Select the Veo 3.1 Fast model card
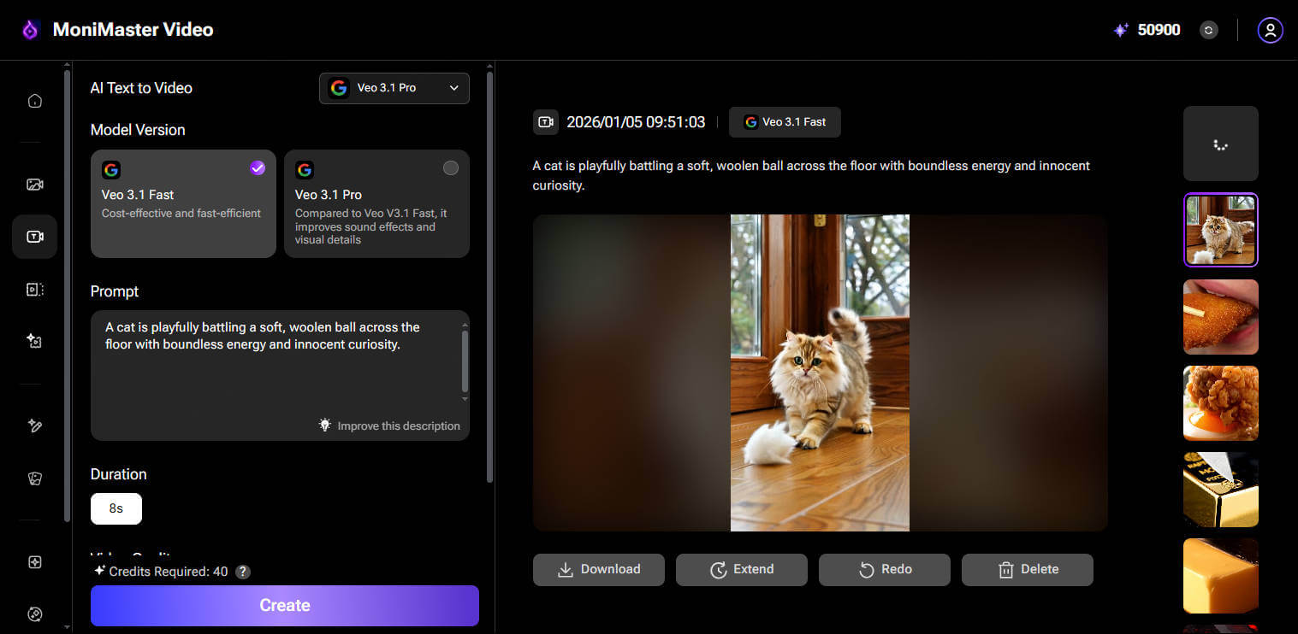 pos(182,204)
